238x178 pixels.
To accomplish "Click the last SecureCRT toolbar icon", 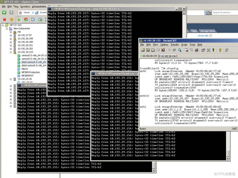I will 227,50.
